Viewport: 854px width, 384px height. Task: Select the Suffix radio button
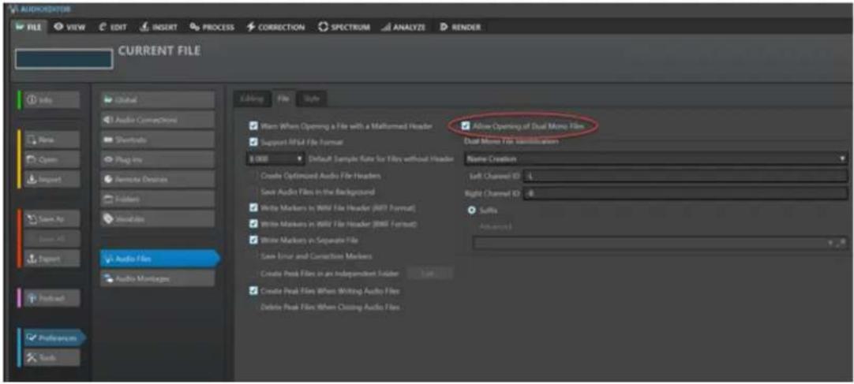472,210
